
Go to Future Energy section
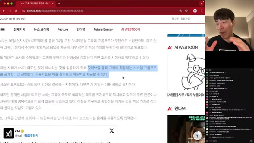pyautogui.click(x=103, y=29)
